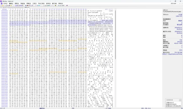This screenshot has width=183, height=109.
Task: Open the 搜索(S) menu
Action: click(x=17, y=3)
